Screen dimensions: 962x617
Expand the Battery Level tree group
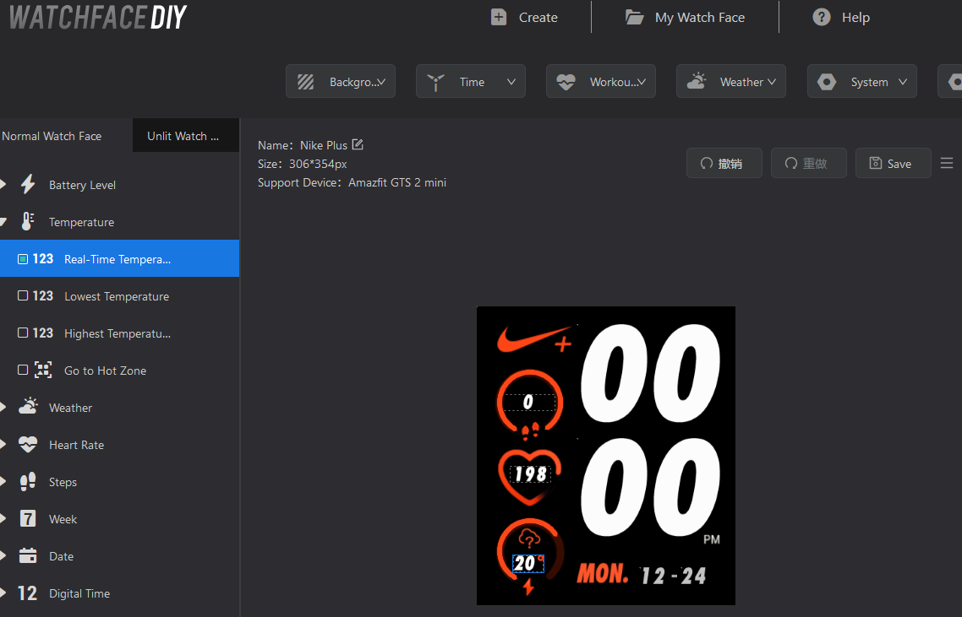click(x=3, y=185)
